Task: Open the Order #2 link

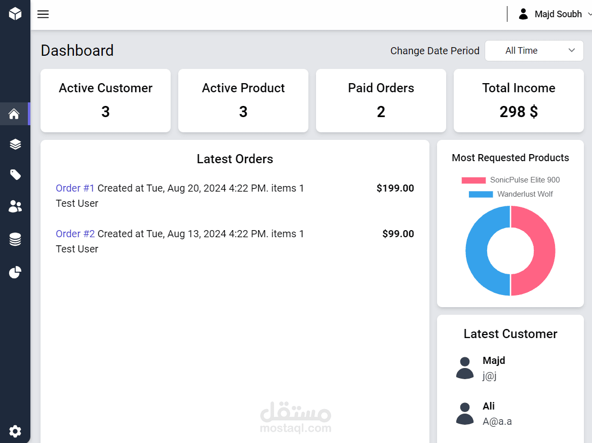Action: pyautogui.click(x=75, y=234)
